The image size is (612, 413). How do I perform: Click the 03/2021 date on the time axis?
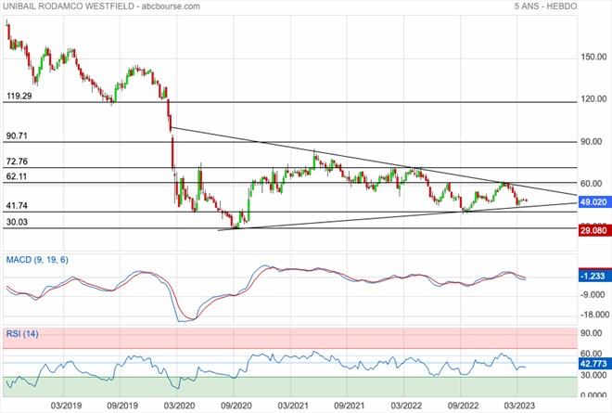293,406
